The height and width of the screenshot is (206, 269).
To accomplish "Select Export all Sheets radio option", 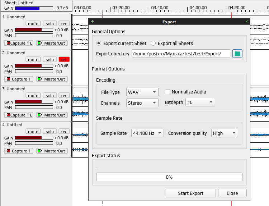I will [x=153, y=43].
